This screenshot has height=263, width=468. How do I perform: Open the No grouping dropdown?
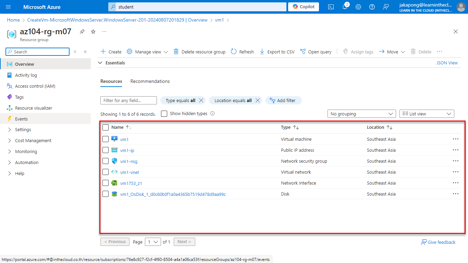[x=362, y=114]
